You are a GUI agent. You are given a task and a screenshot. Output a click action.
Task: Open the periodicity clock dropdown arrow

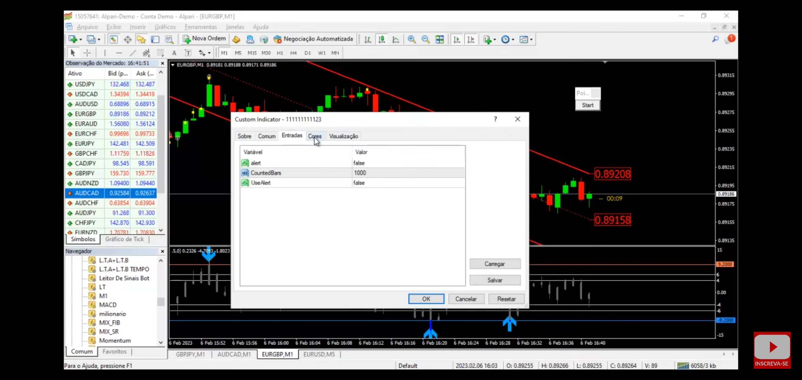(x=513, y=39)
